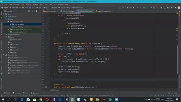Image resolution: width=181 pixels, height=102 pixels.
Task: Click the yellow inspection indicator top of editor
Action: [177, 14]
